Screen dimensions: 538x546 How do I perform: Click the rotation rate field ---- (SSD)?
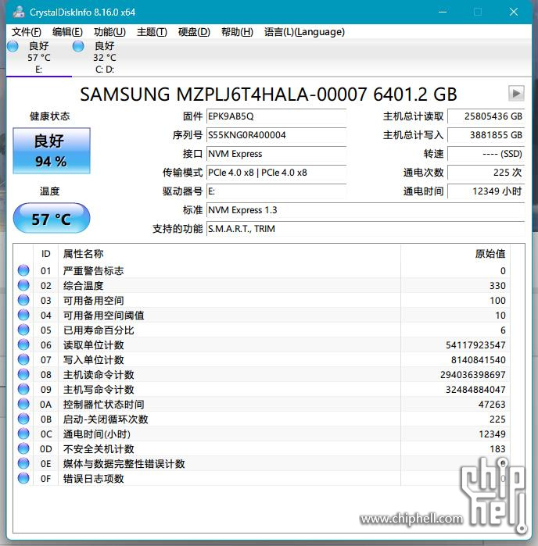pyautogui.click(x=486, y=154)
